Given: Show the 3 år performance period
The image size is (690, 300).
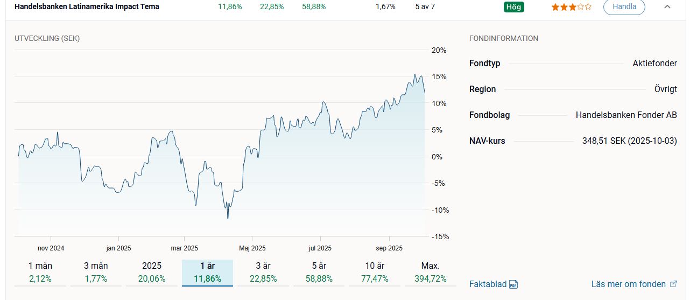Looking at the screenshot, I should click(263, 272).
